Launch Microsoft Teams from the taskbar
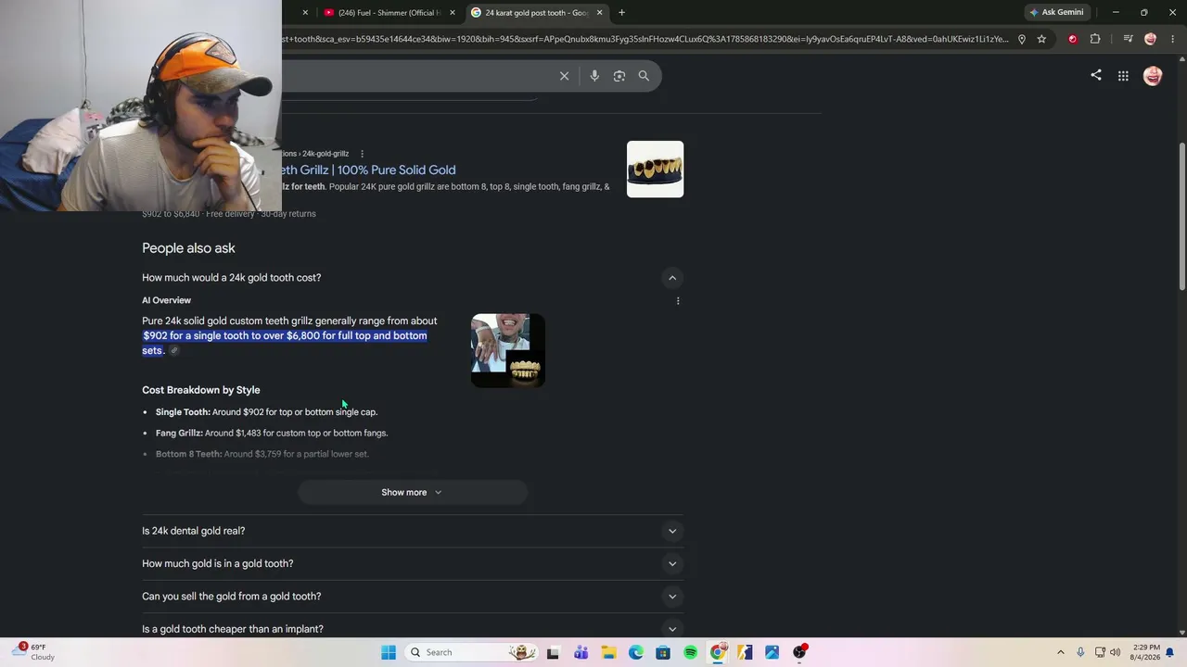The height and width of the screenshot is (667, 1187). click(x=581, y=652)
